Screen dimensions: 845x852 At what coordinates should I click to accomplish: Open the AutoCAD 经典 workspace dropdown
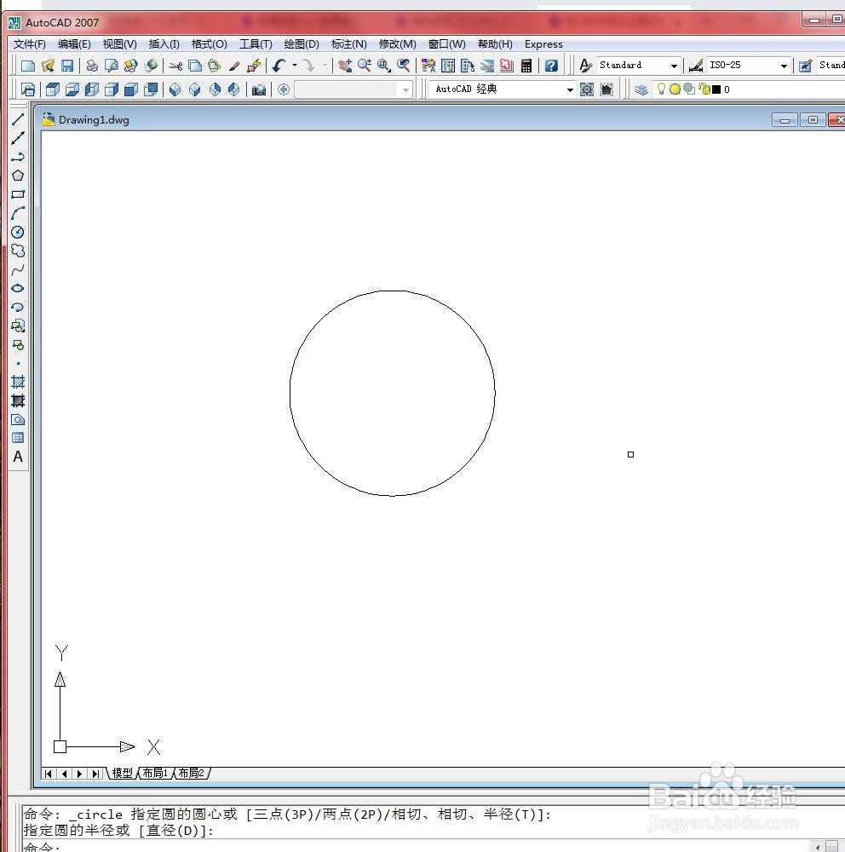(x=570, y=89)
